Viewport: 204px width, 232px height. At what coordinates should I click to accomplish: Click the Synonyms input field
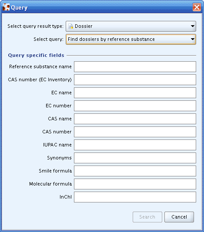pos(135,158)
